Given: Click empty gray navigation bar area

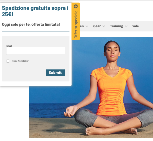Looking at the screenshot, I should pyautogui.click(x=146, y=26).
